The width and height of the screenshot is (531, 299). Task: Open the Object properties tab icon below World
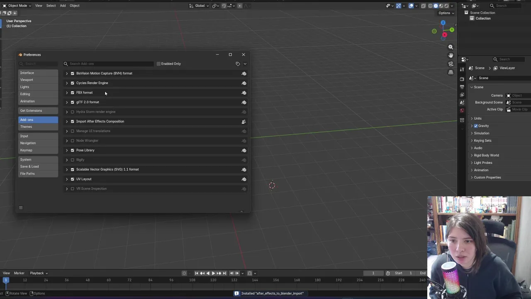pyautogui.click(x=462, y=120)
